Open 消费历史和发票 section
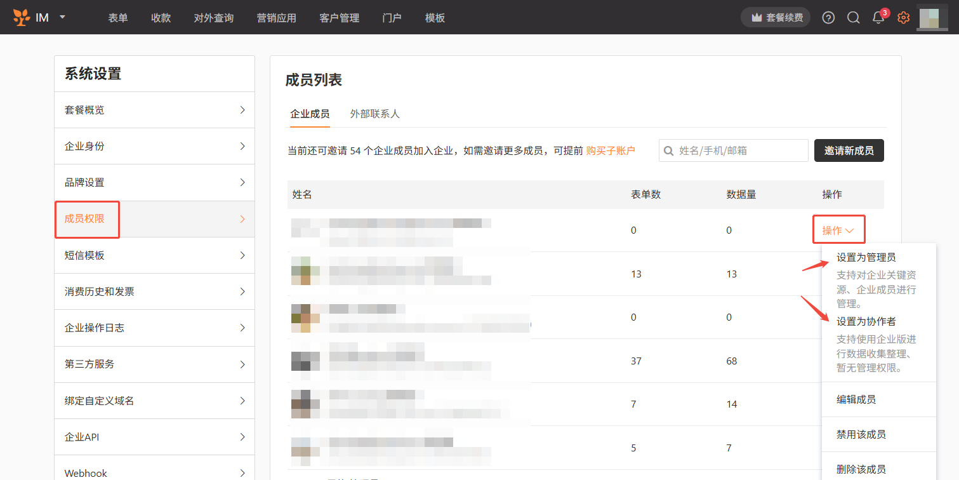Screen dimensions: 959x480 (154, 291)
